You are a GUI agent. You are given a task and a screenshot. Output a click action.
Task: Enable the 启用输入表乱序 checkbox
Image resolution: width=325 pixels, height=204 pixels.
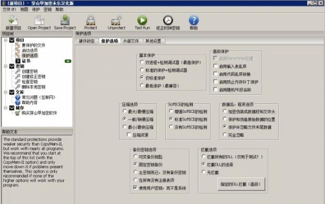[215, 66]
